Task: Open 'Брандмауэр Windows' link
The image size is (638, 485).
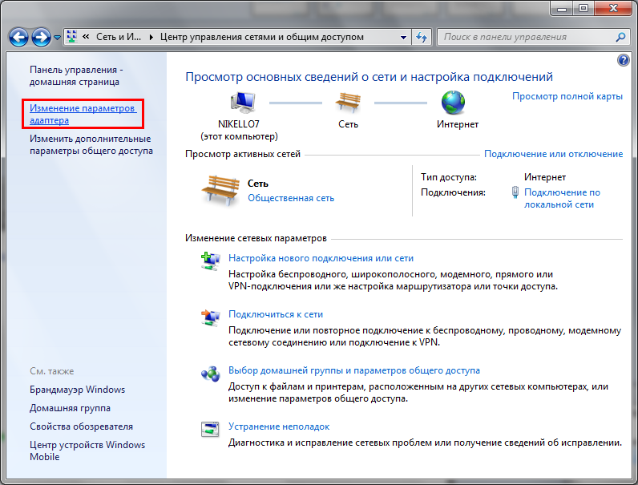Action: click(x=77, y=390)
